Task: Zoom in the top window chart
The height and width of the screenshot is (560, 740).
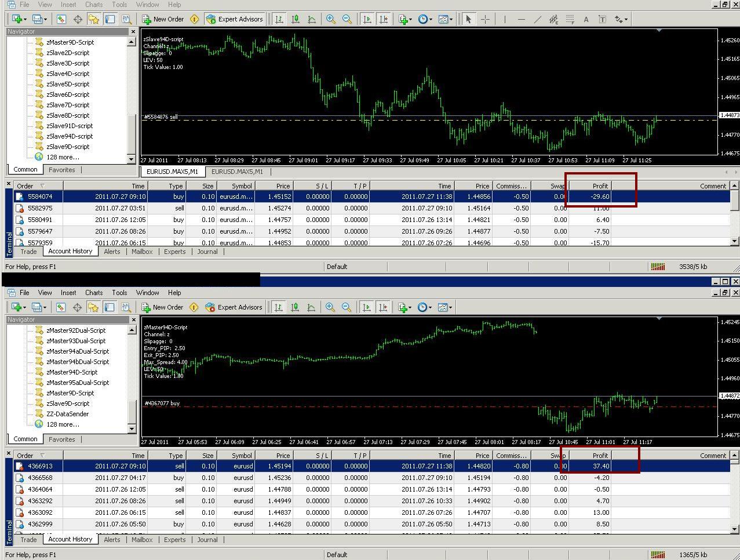Action: (x=330, y=19)
